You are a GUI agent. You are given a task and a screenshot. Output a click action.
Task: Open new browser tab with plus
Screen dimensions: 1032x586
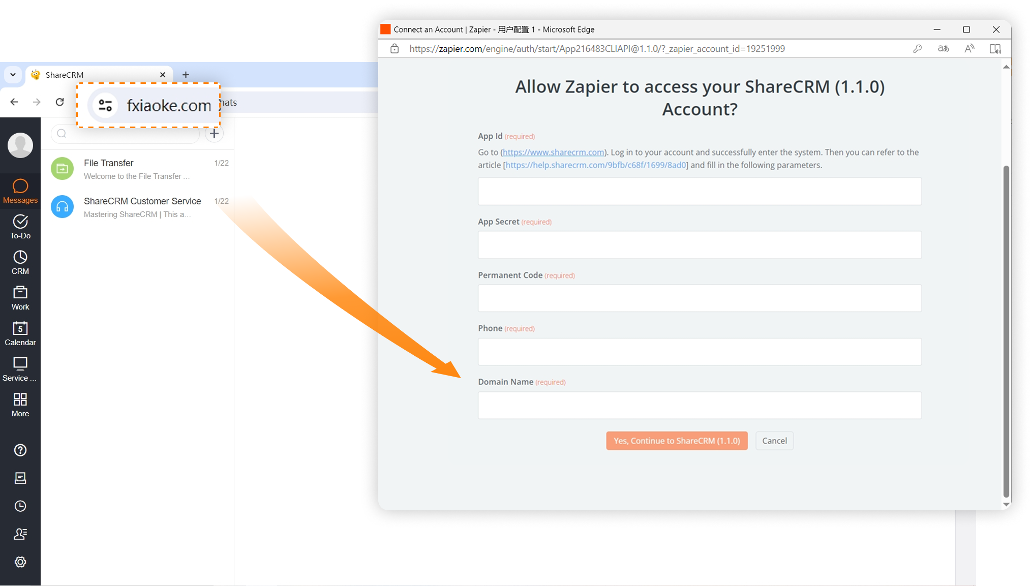pos(186,75)
